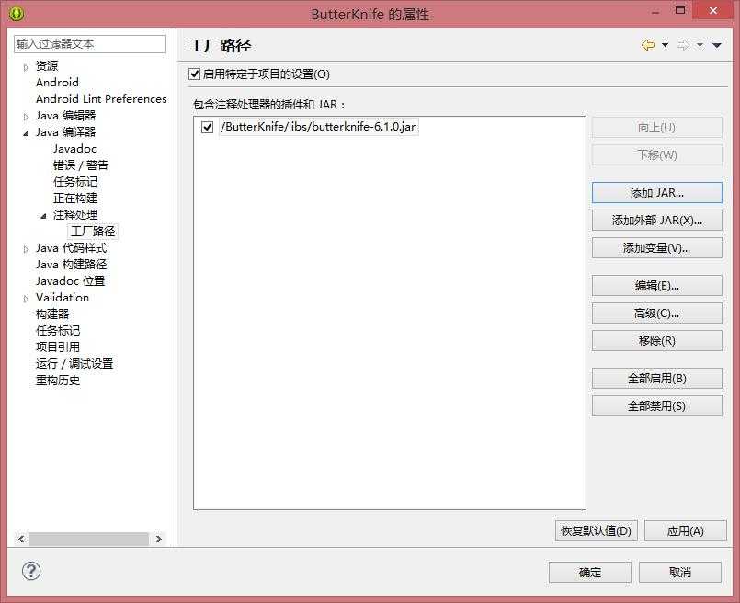The width and height of the screenshot is (740, 603).
Task: Click the 移除(R) button
Action: [657, 340]
